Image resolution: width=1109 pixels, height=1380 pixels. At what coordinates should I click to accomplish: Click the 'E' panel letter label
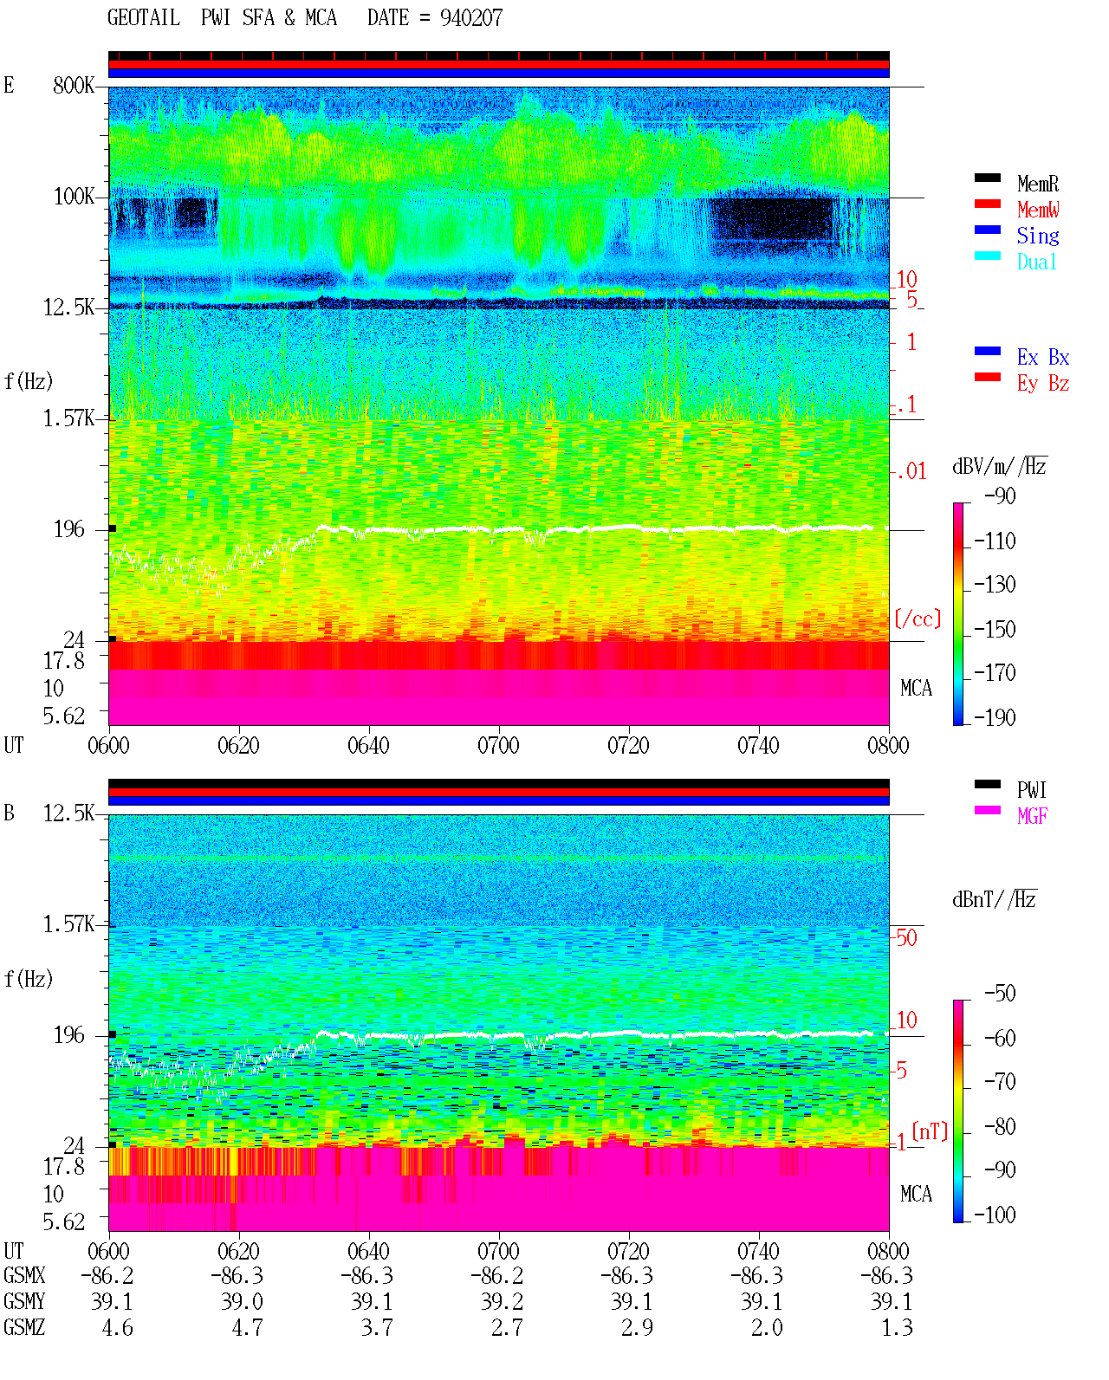pyautogui.click(x=9, y=85)
